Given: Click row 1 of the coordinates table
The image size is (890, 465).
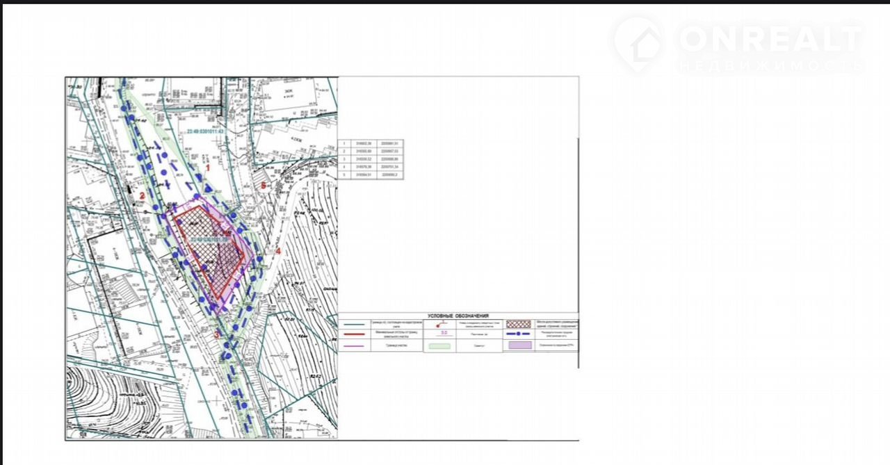Looking at the screenshot, I should coord(371,143).
